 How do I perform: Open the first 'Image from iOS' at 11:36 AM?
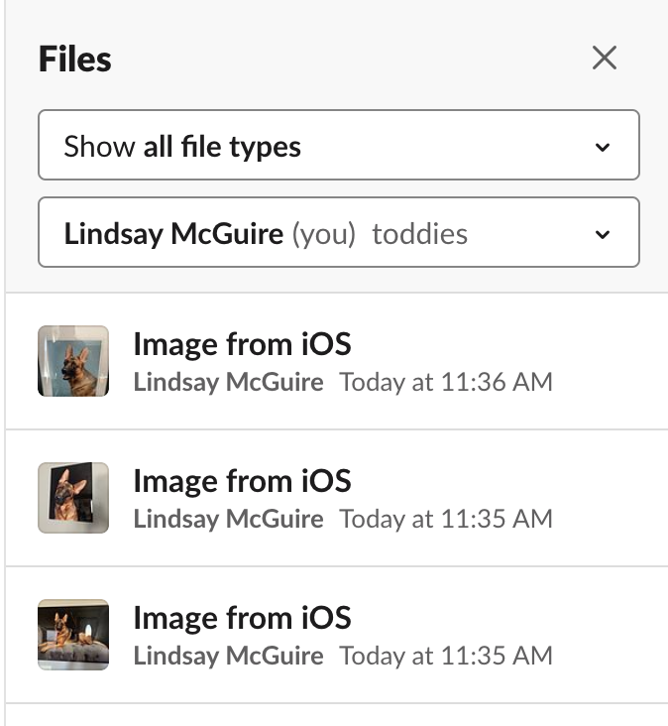tap(243, 345)
